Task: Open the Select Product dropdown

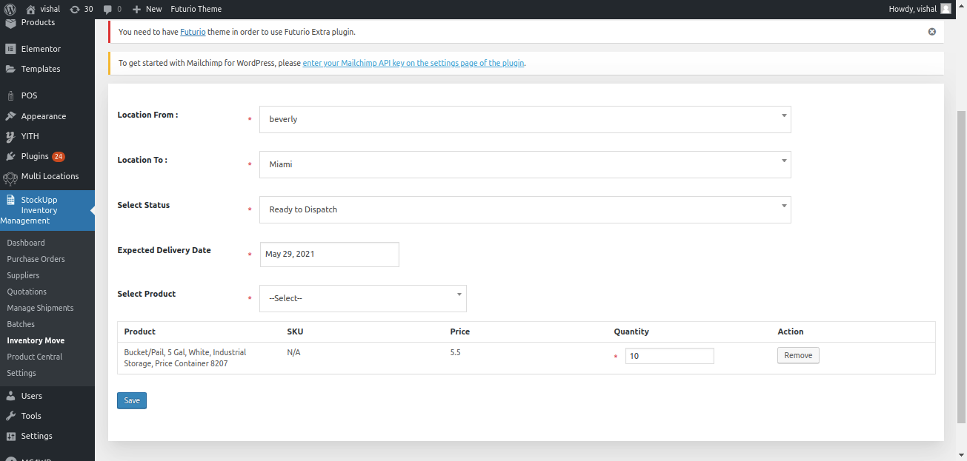Action: [362, 298]
